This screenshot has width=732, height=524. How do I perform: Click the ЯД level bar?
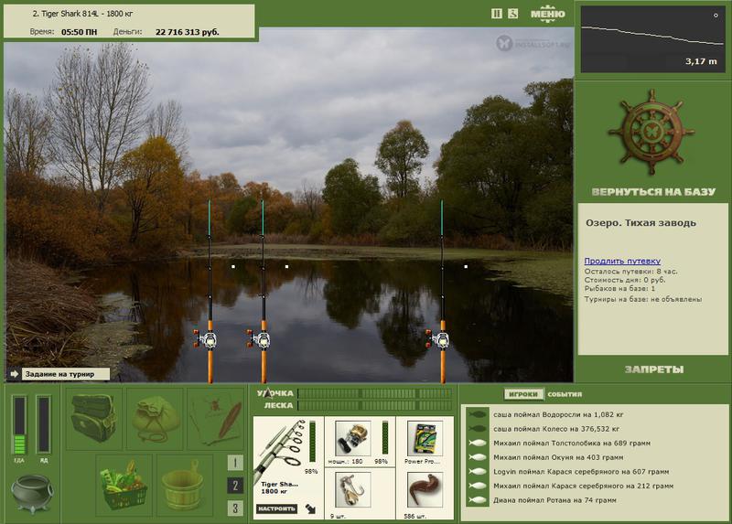[43, 424]
